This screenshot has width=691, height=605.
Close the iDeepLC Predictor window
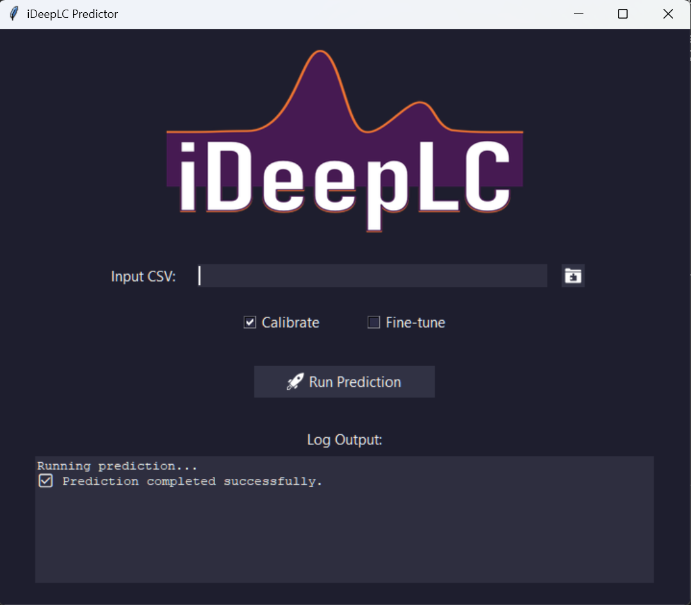click(668, 14)
